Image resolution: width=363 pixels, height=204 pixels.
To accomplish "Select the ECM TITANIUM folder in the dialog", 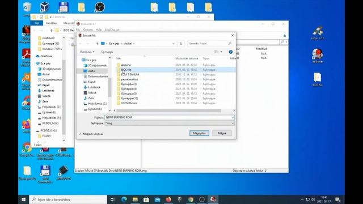I will (x=130, y=74).
